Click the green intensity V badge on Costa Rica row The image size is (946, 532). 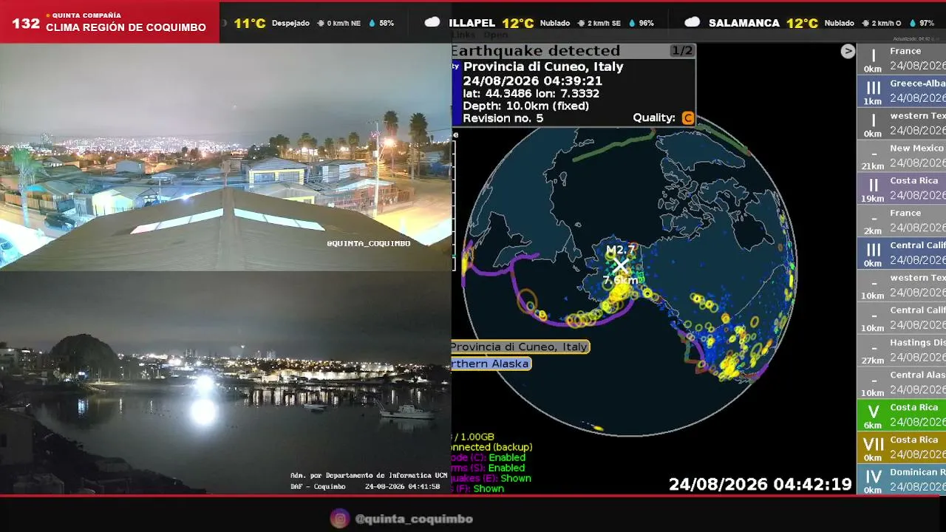coord(873,416)
